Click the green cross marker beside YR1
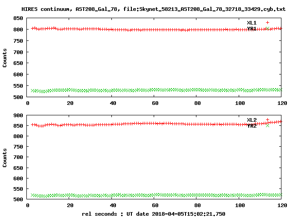Image resolution: width=291 pixels, height=218 pixels. point(267,28)
